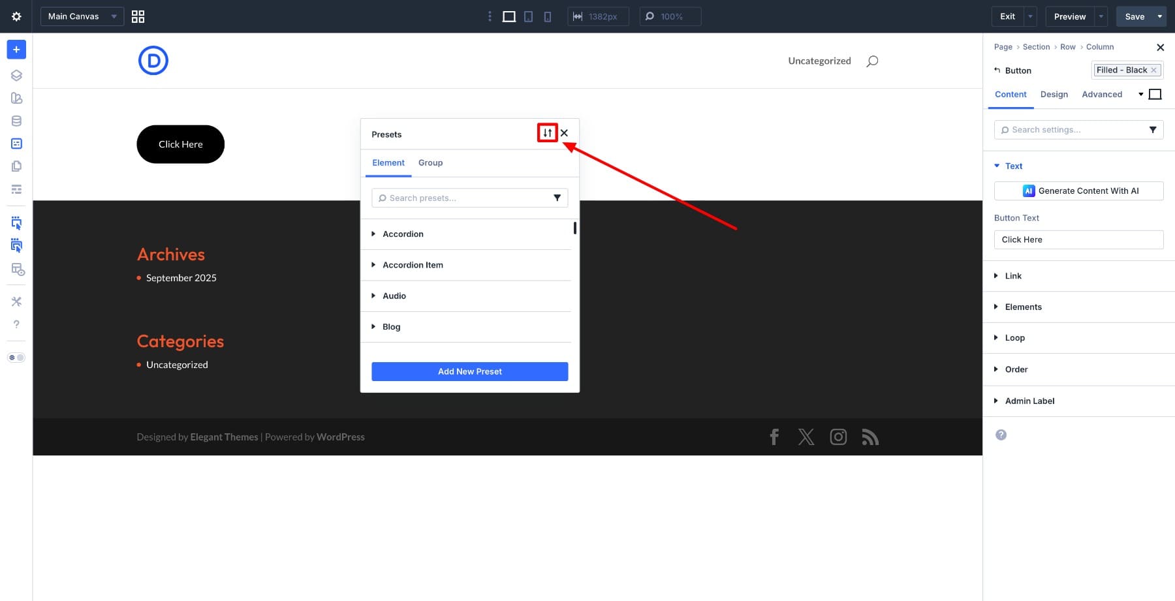Open the Add New Element menu

(16, 49)
